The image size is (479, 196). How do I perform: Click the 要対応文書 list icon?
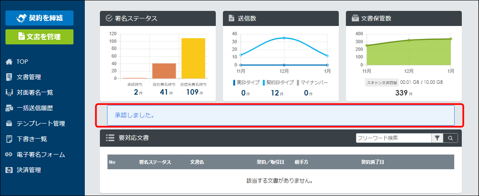click(x=110, y=138)
